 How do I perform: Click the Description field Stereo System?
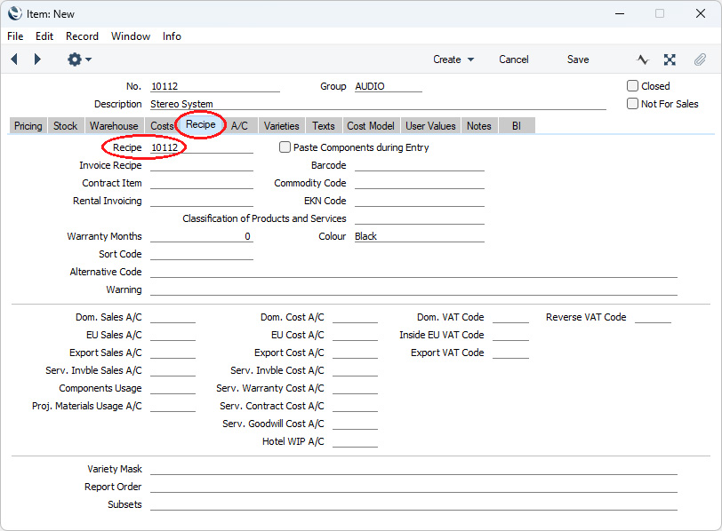coord(378,104)
